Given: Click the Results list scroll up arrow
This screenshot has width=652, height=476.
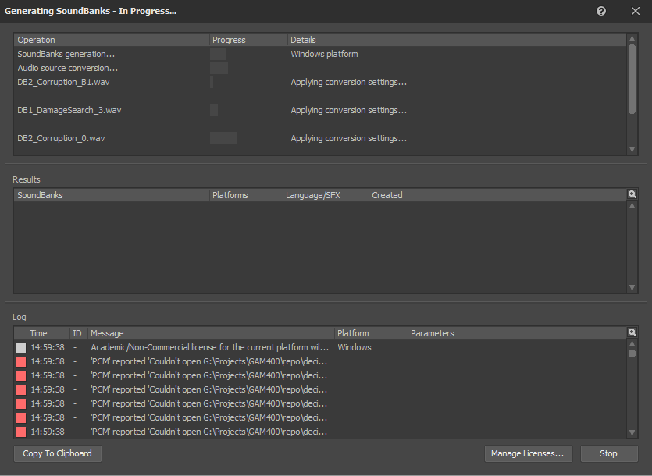Looking at the screenshot, I should pos(632,206).
